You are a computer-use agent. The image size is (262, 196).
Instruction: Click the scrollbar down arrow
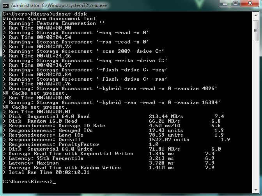[256, 190]
